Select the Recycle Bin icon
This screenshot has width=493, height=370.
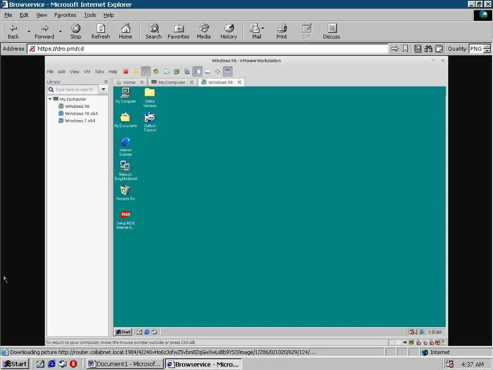[x=126, y=193]
